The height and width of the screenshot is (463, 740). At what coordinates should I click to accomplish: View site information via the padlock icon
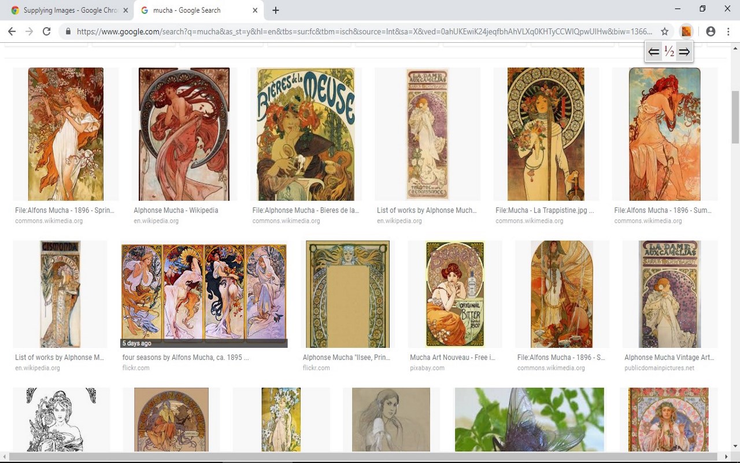pos(68,31)
